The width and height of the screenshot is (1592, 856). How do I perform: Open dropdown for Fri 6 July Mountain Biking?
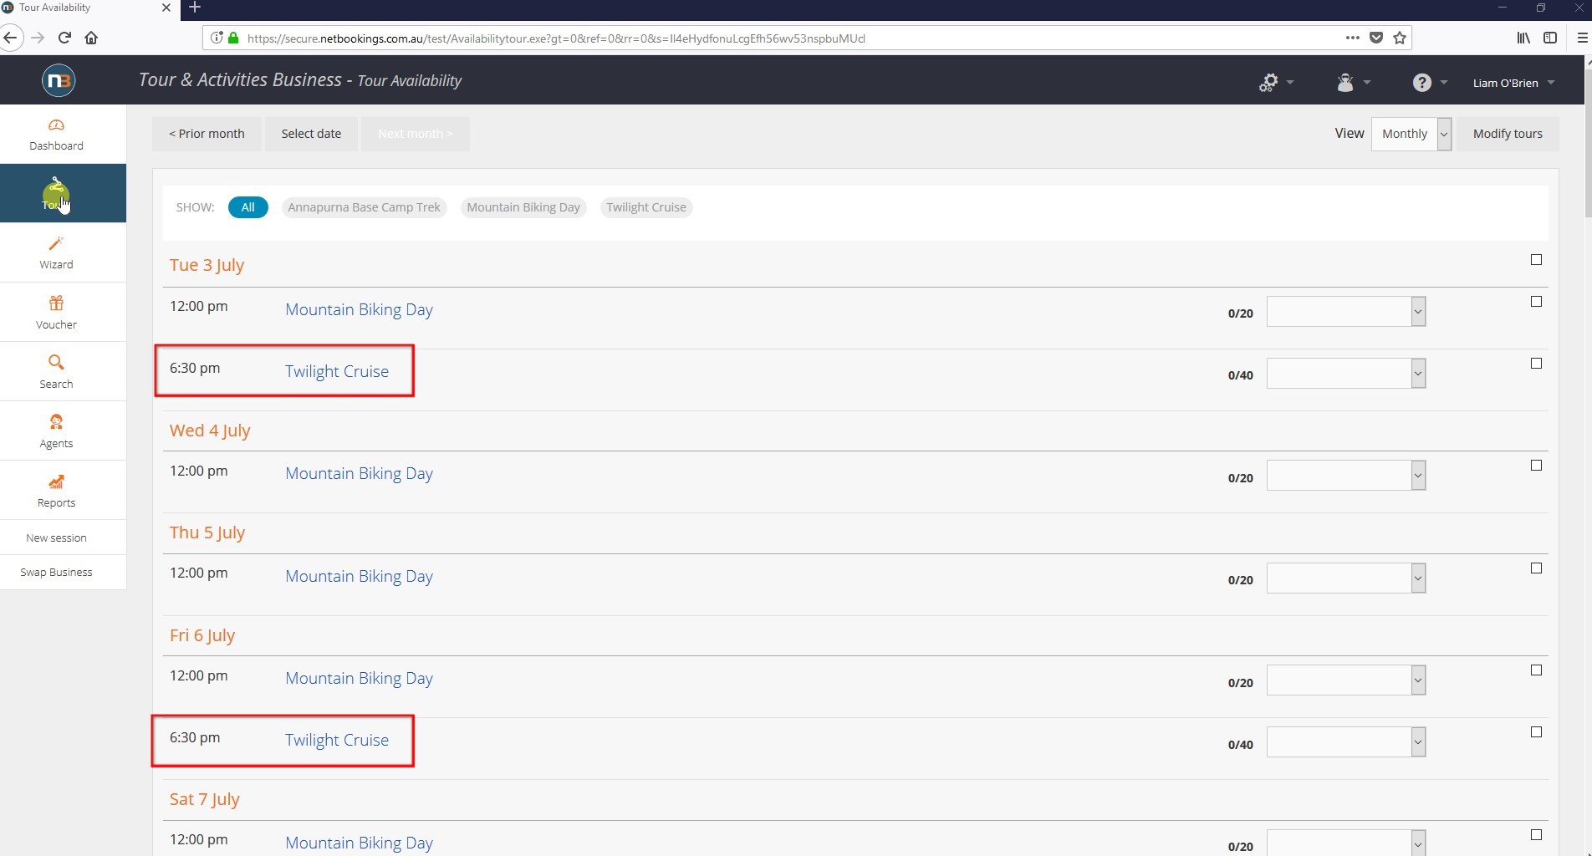click(1346, 680)
